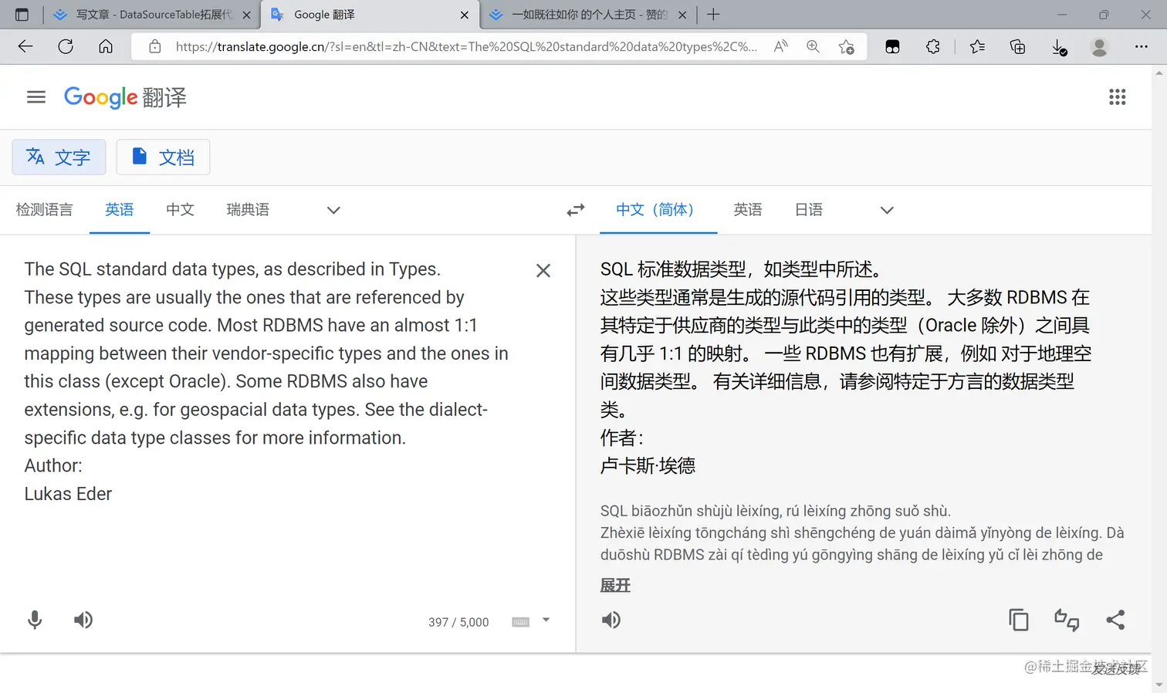Expand the input tools dropdown arrow
Image resolution: width=1167 pixels, height=693 pixels.
click(546, 620)
